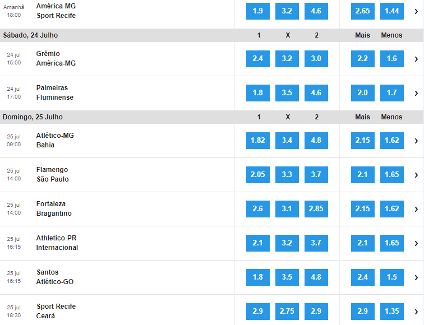Expand Palmeiras vs Fluminense chevron
The width and height of the screenshot is (424, 325).
(x=416, y=93)
